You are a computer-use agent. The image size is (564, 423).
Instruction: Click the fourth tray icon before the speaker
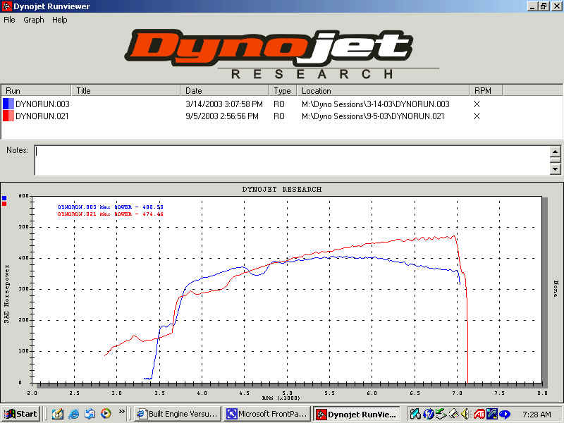[453, 415]
